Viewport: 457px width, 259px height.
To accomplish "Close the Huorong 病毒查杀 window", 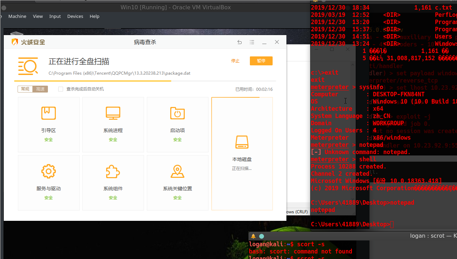I will [x=277, y=42].
